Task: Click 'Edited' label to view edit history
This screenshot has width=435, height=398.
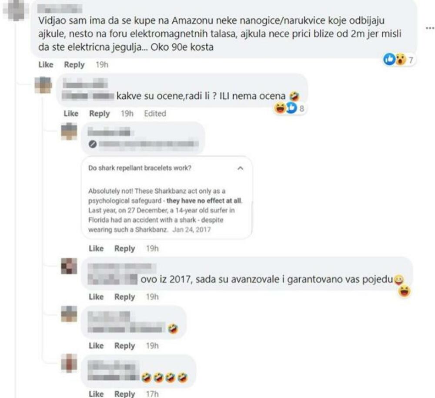Action: pos(155,113)
